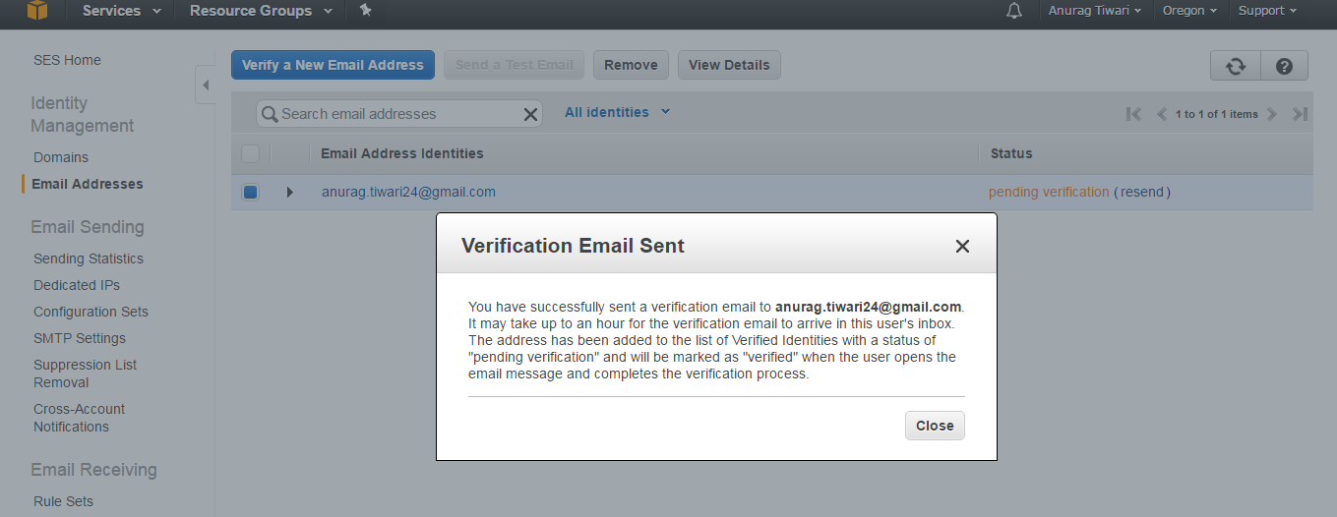
Task: Click the refresh icon button
Action: [1235, 66]
